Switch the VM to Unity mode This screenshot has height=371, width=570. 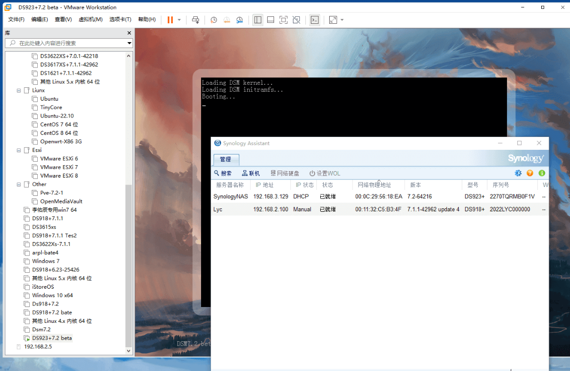point(296,20)
